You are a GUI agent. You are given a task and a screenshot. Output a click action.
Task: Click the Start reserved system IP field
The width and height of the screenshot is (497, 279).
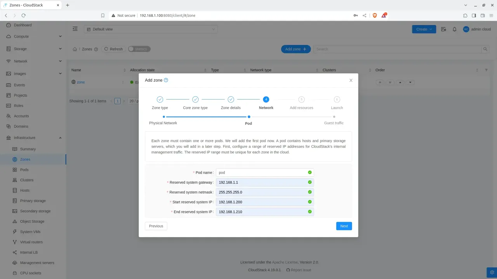tap(265, 202)
